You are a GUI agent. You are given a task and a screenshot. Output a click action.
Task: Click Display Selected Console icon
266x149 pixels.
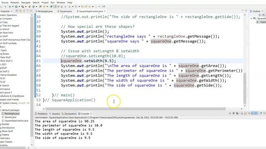click(x=264, y=113)
